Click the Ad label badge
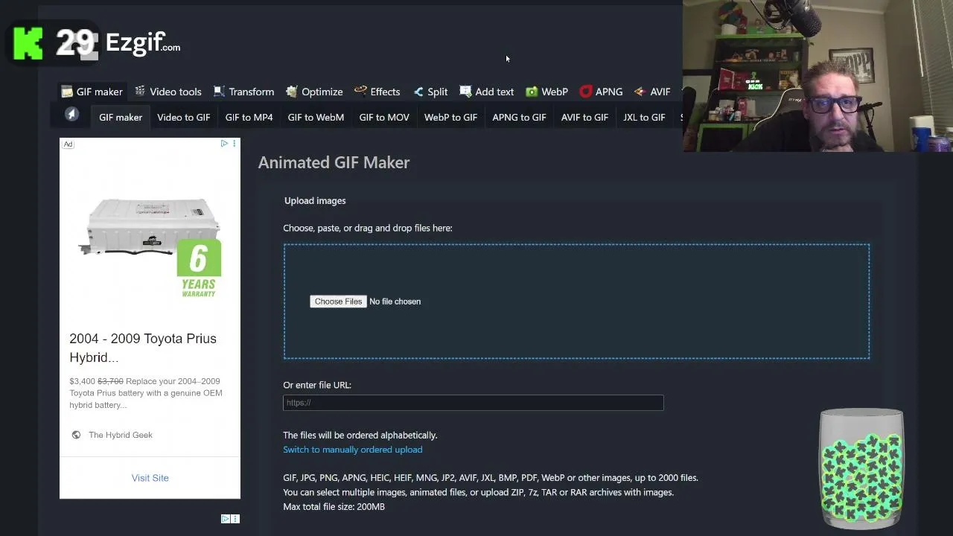This screenshot has width=953, height=536. 68,144
